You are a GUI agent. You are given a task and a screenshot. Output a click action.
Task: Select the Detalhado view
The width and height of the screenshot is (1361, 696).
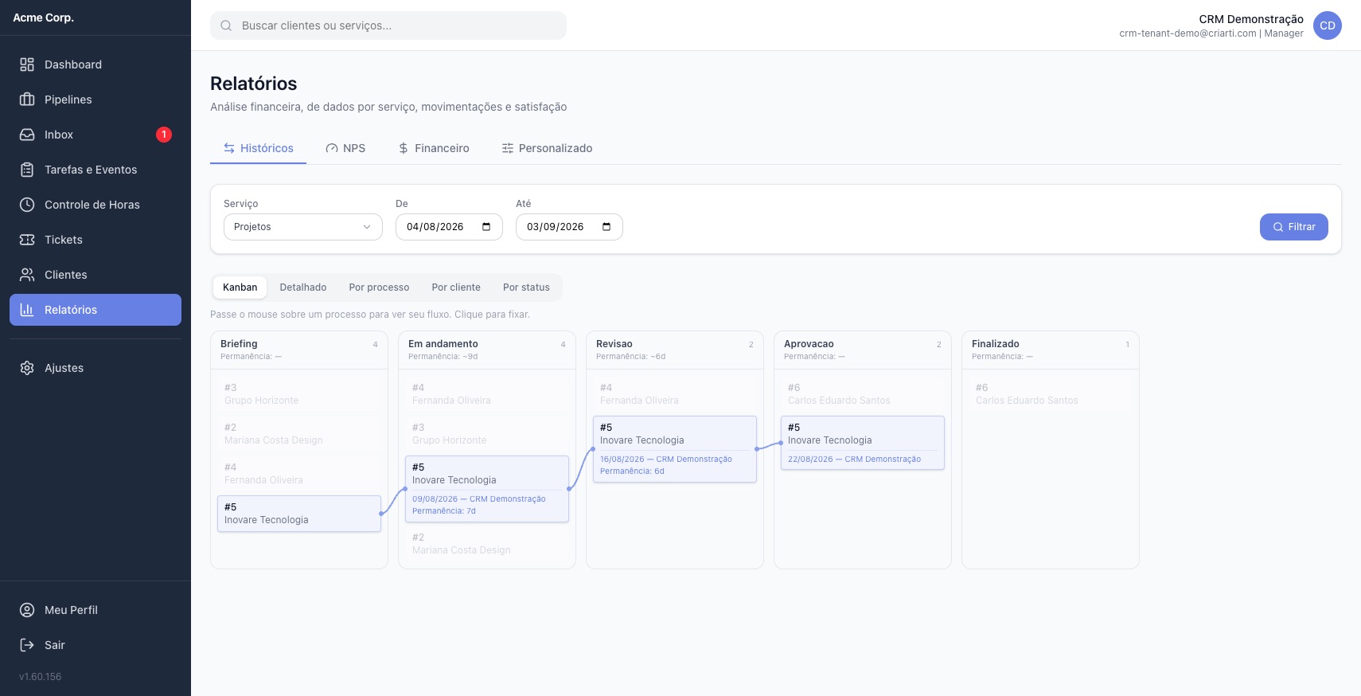click(303, 287)
